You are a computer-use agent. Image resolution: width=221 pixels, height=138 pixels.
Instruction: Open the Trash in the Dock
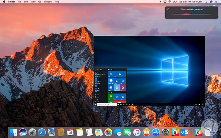(207, 132)
